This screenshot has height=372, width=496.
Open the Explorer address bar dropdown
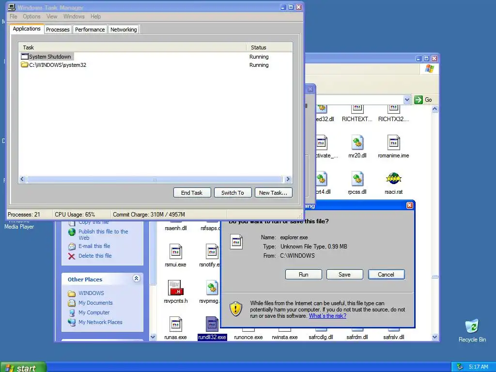pos(407,100)
